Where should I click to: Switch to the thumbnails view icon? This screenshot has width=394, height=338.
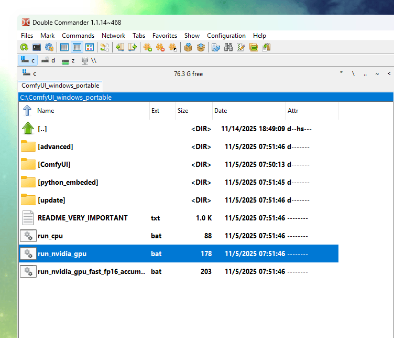click(90, 47)
